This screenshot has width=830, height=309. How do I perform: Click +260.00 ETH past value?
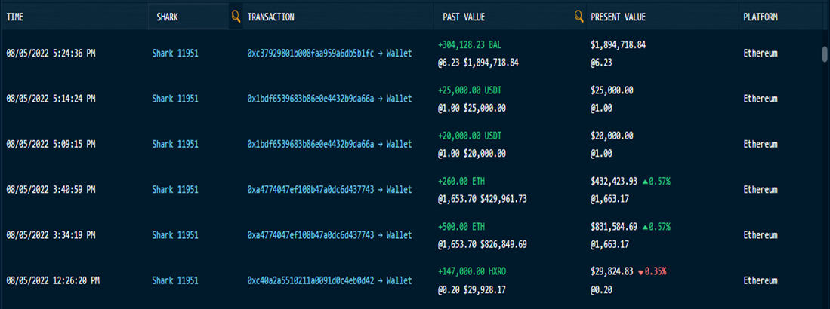[x=461, y=181]
